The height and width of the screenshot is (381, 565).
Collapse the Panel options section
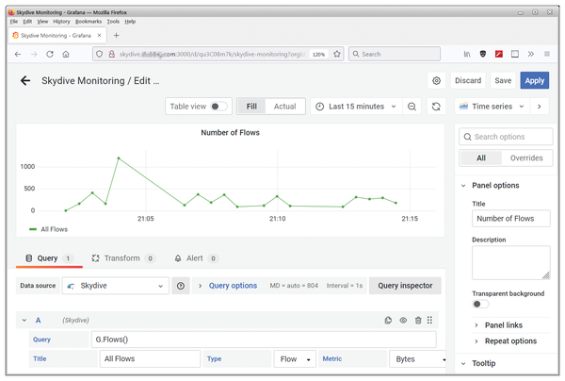coord(495,186)
